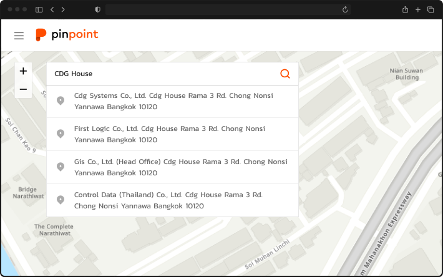Screen dimensions: 443x277
Task: Open a new tab with plus icon
Action: (x=418, y=9)
